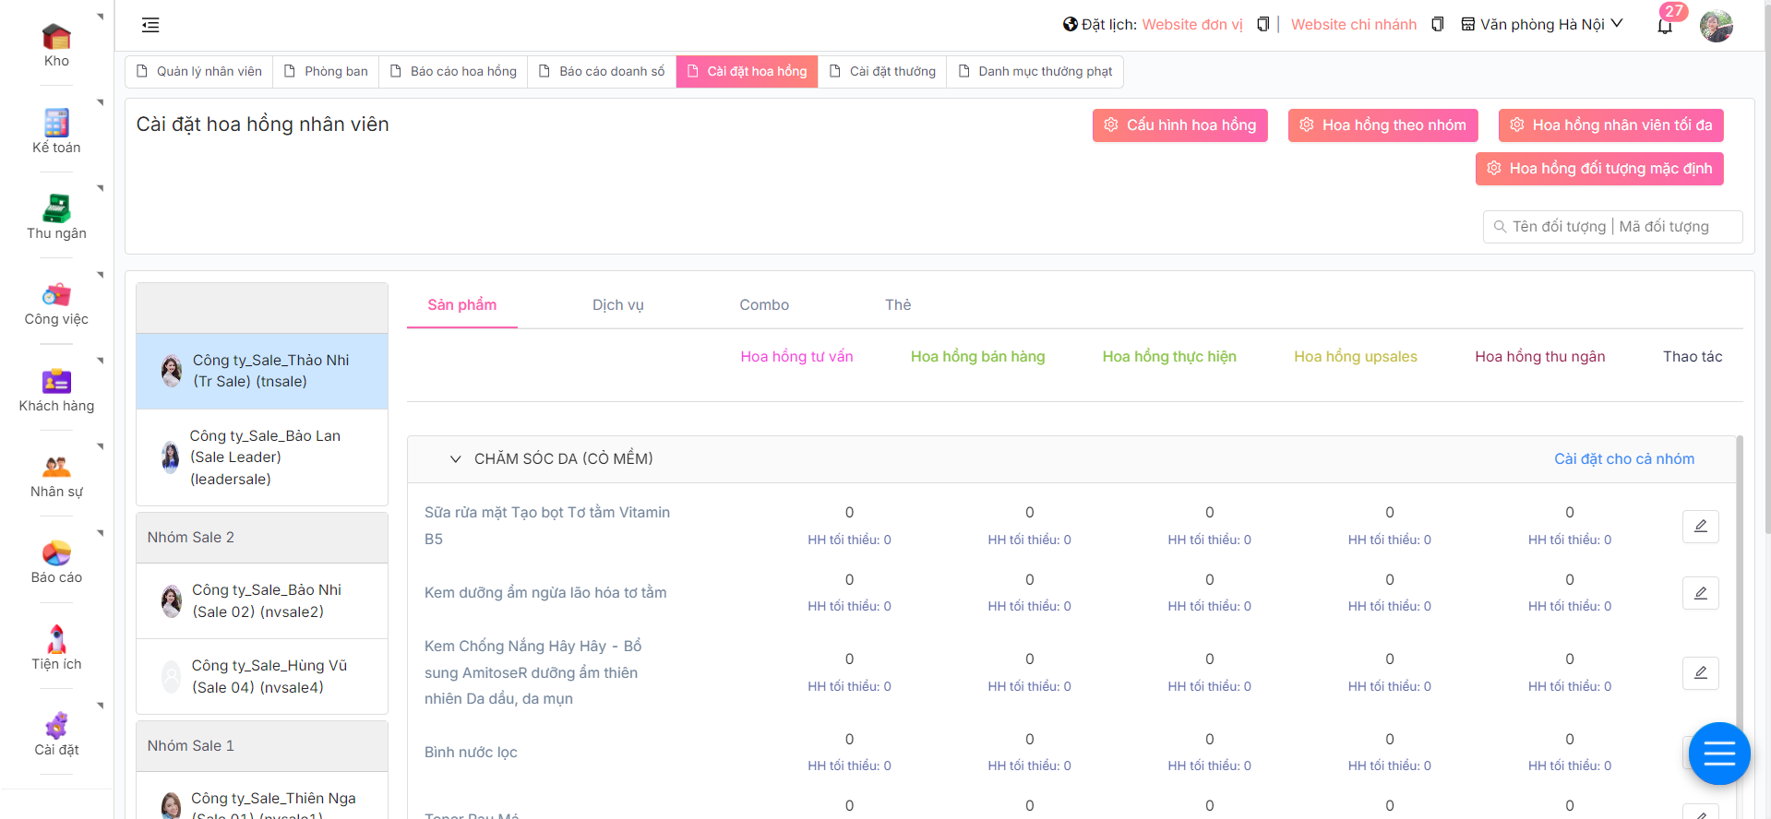Open the Khách hàng customer icon
This screenshot has height=819, width=1771.
(56, 382)
